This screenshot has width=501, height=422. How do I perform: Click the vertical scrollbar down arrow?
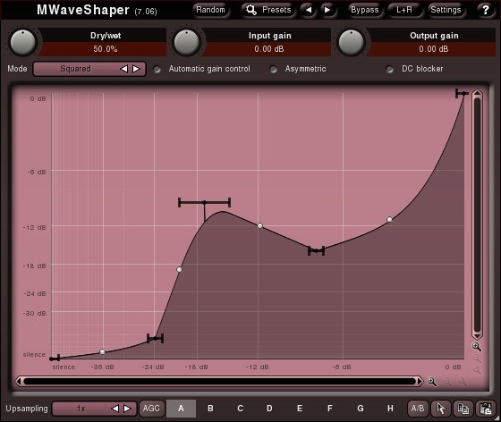click(477, 335)
